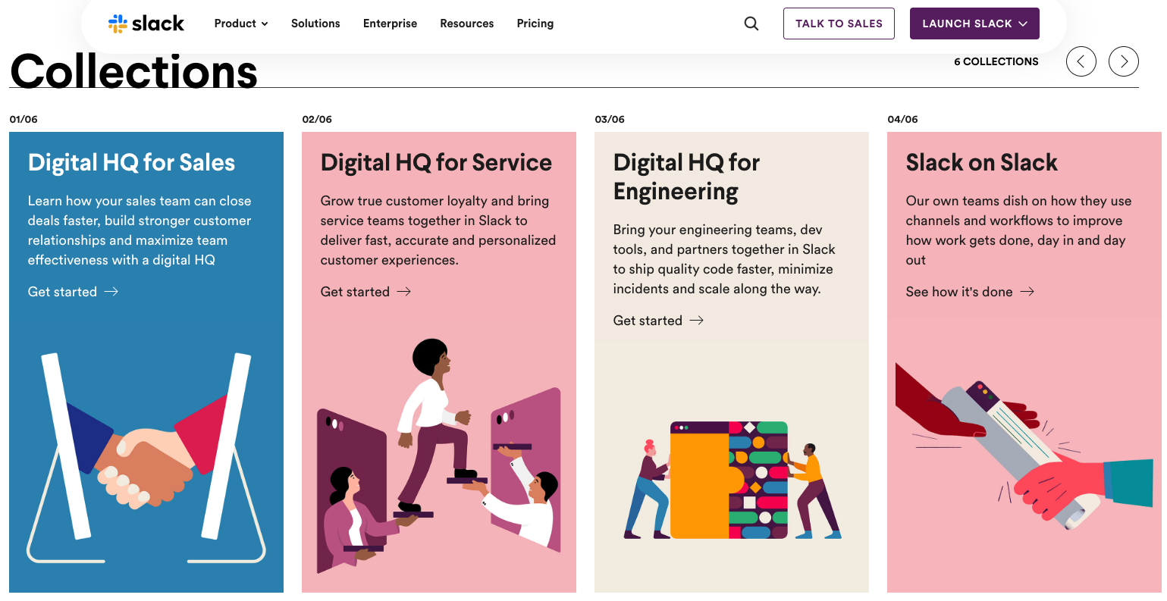Click Get started in Digital HQ for Engineering
This screenshot has width=1167, height=601.
pos(648,321)
